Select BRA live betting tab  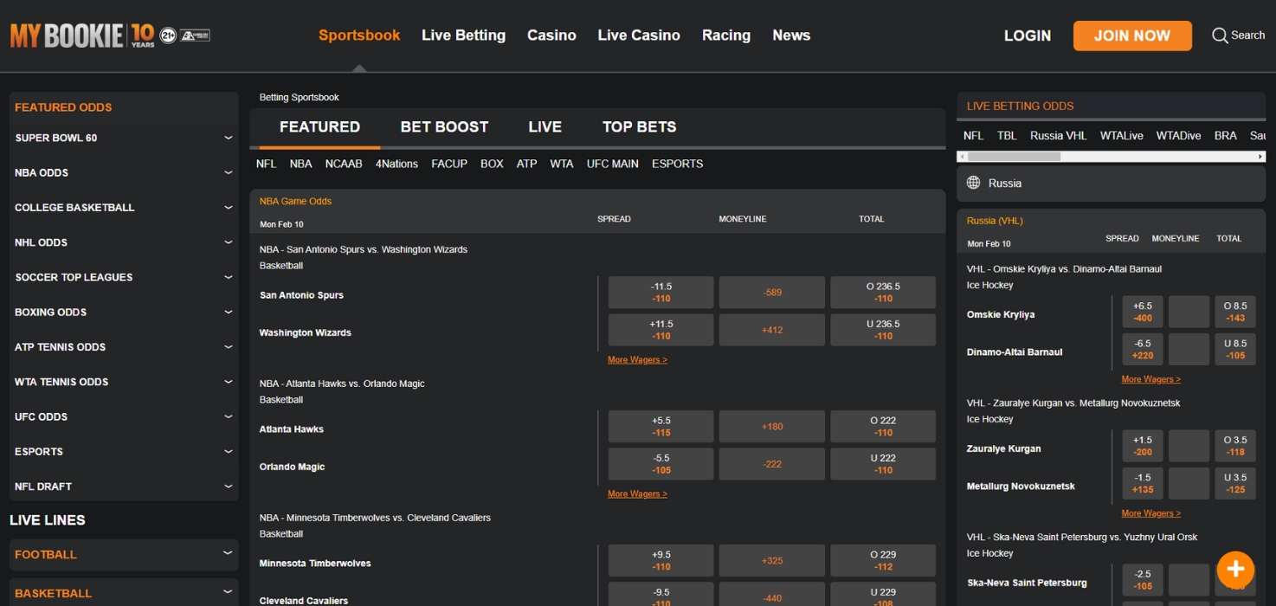[1225, 136]
